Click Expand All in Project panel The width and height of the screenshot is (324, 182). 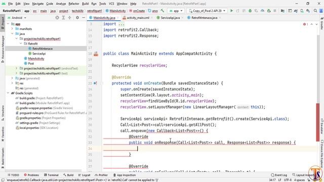click(63, 18)
